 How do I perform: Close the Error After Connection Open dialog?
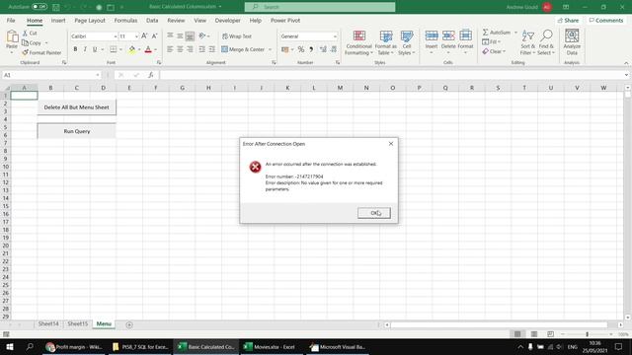391,144
